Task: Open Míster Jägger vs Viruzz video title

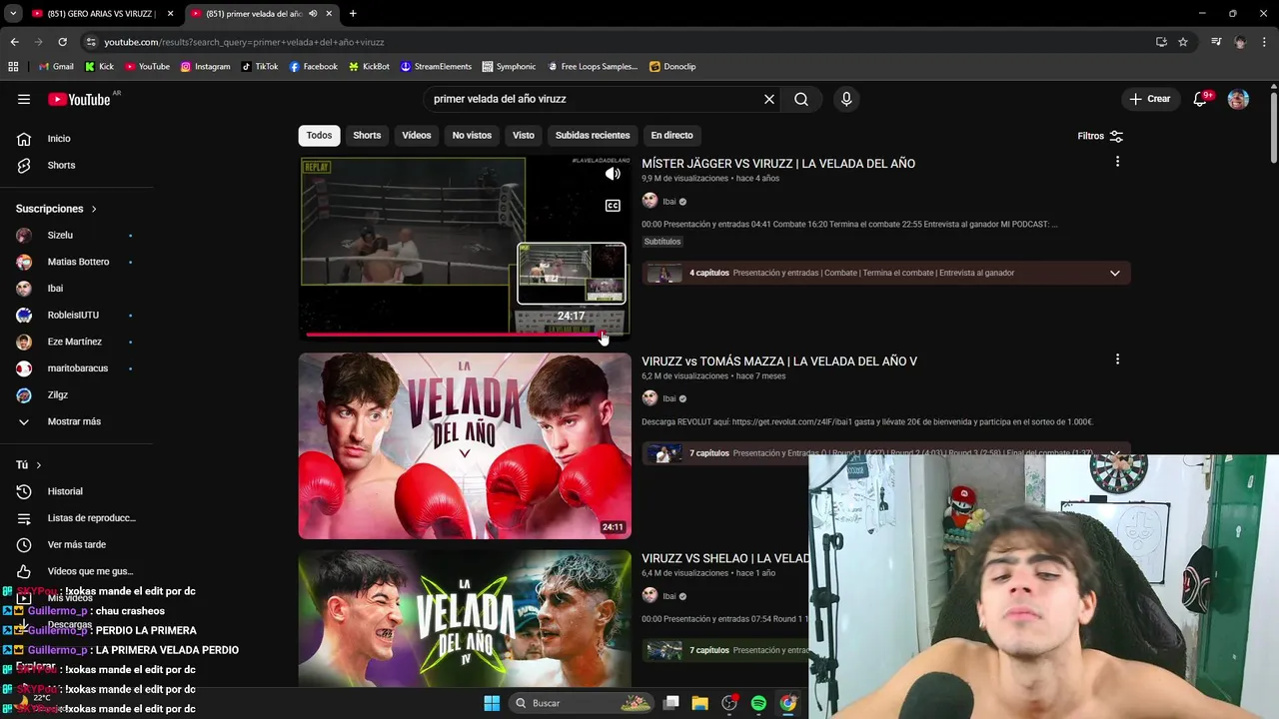Action: [x=778, y=164]
